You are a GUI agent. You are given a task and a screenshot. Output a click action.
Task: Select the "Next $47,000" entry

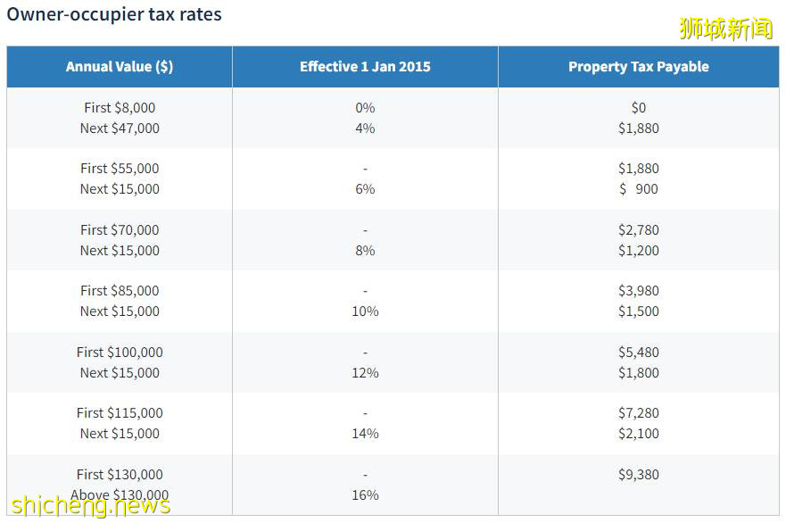coord(120,129)
